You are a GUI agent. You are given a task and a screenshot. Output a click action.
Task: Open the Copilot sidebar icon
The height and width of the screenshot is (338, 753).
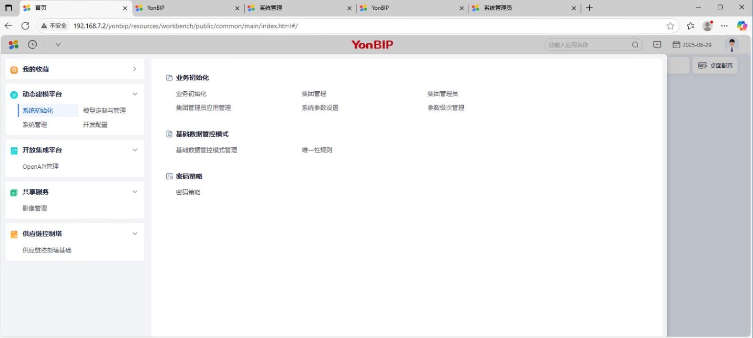click(x=742, y=26)
